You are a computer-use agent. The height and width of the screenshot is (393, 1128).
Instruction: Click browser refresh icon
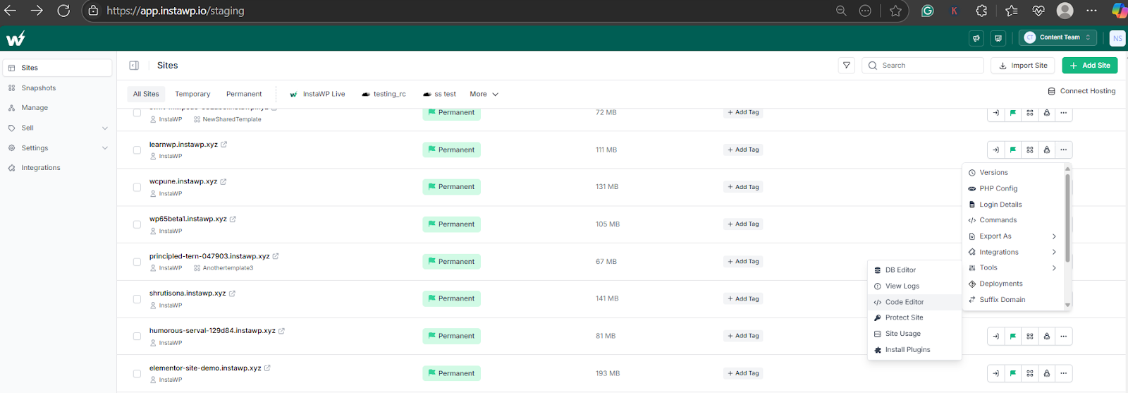pyautogui.click(x=63, y=11)
